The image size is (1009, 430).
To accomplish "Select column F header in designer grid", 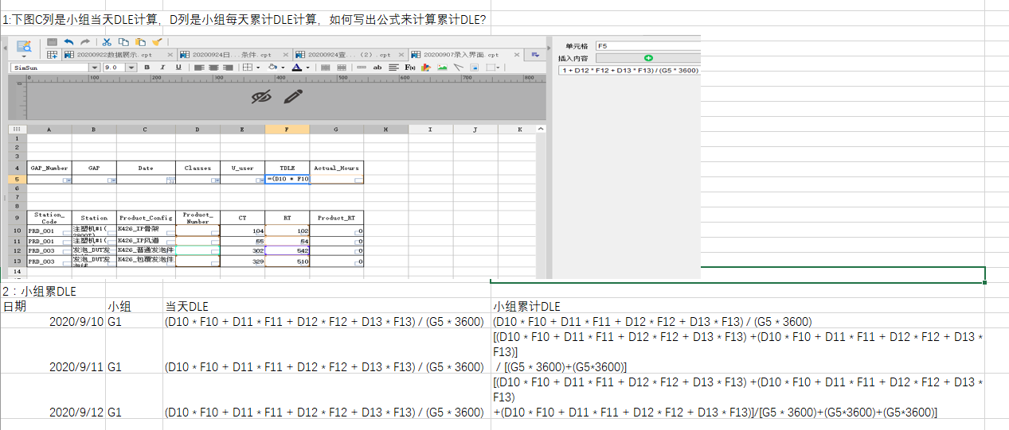I will click(287, 129).
